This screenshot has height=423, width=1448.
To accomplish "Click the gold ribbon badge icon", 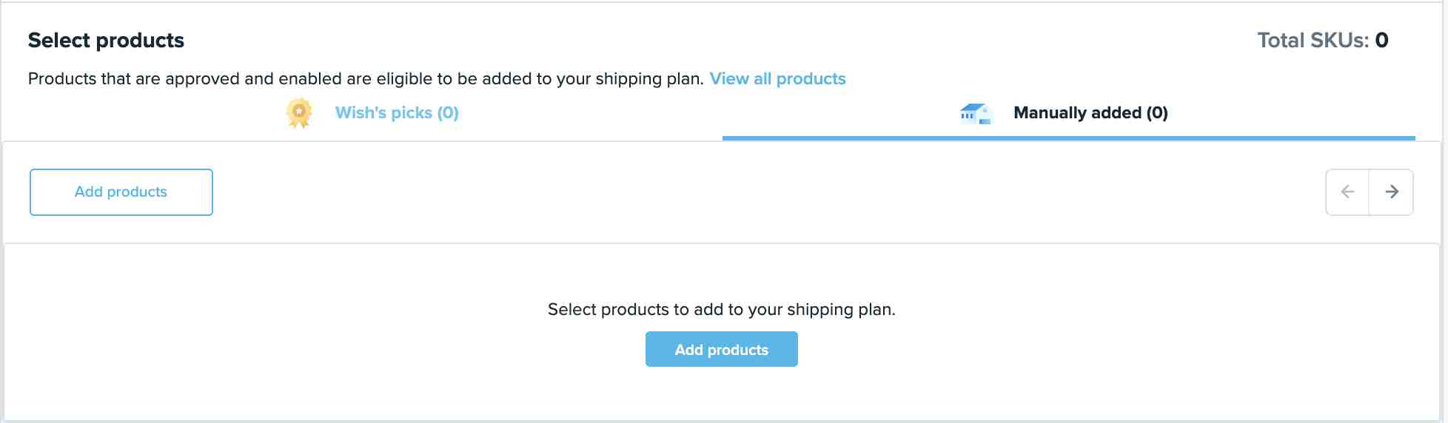I will [x=299, y=113].
